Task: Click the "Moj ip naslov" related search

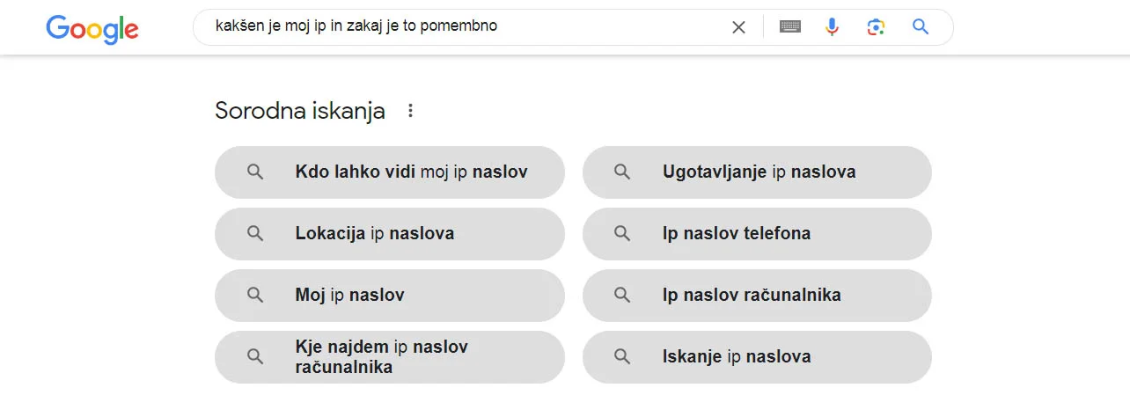Action: click(350, 296)
